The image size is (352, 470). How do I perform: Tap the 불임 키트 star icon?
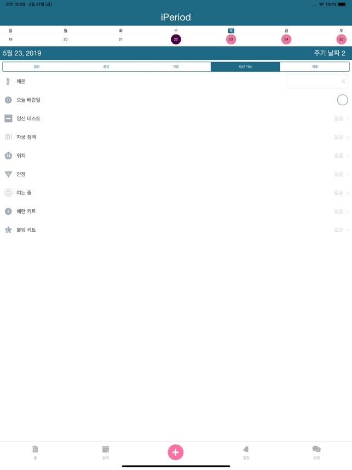coord(8,230)
